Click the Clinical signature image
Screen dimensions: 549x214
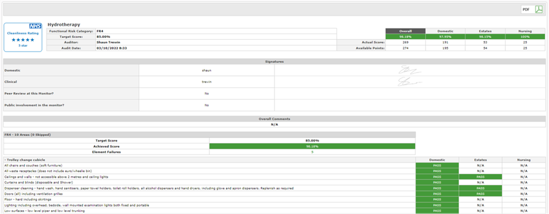point(410,82)
